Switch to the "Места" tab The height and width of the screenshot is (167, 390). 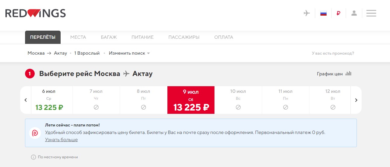[x=78, y=37]
